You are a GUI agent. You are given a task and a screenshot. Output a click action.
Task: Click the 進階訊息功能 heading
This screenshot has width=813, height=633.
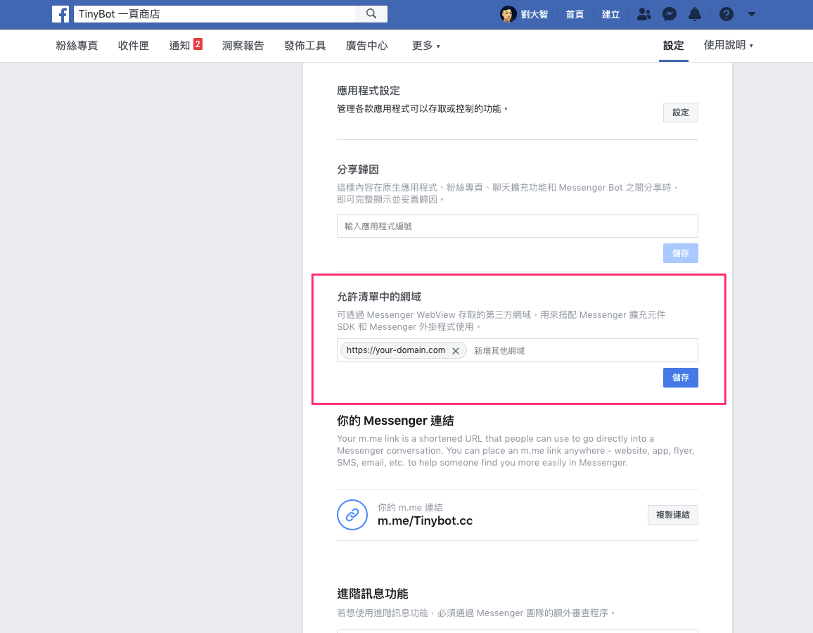[372, 594]
